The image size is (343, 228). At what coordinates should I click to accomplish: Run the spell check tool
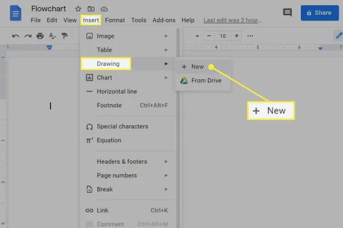click(x=52, y=36)
